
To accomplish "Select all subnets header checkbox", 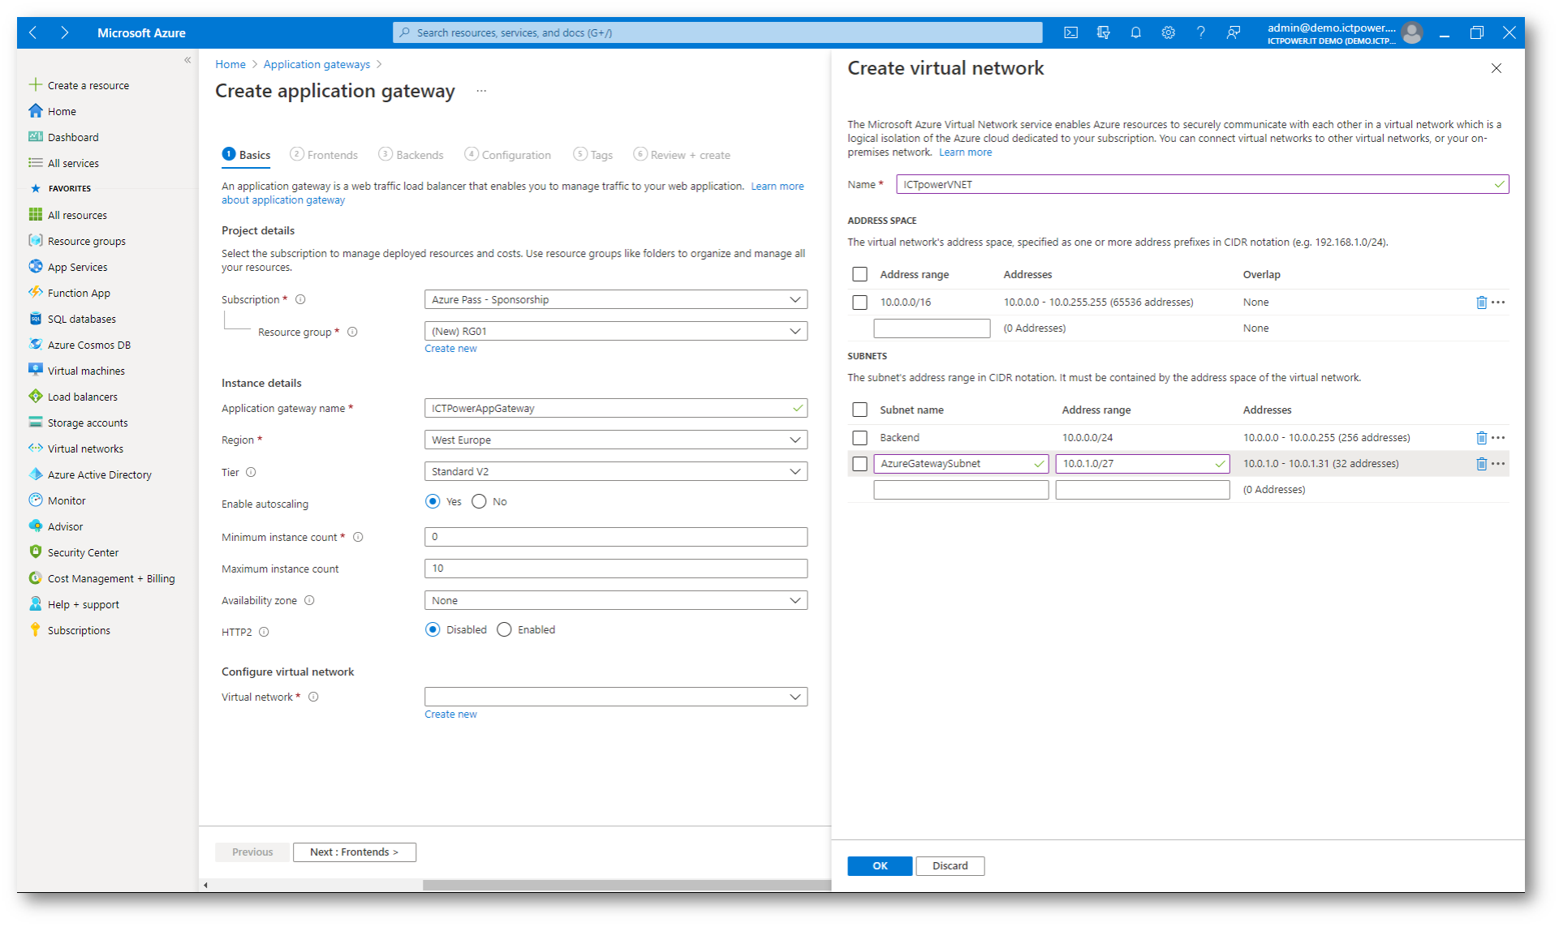I will (860, 410).
